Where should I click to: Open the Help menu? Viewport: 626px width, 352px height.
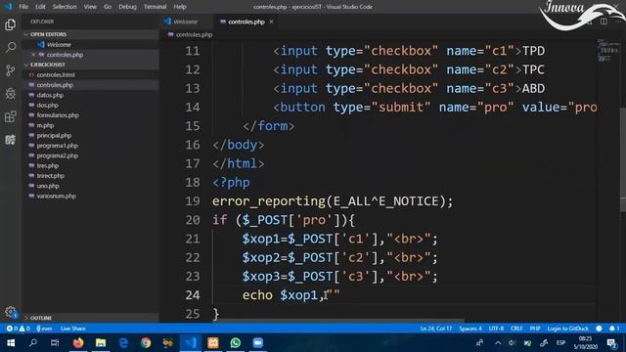[180, 7]
